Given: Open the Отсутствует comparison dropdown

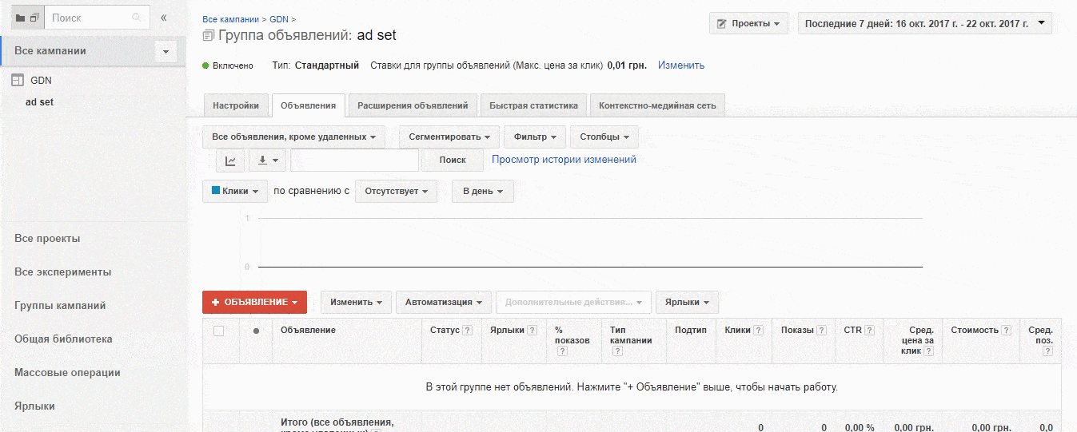Looking at the screenshot, I should [x=396, y=192].
